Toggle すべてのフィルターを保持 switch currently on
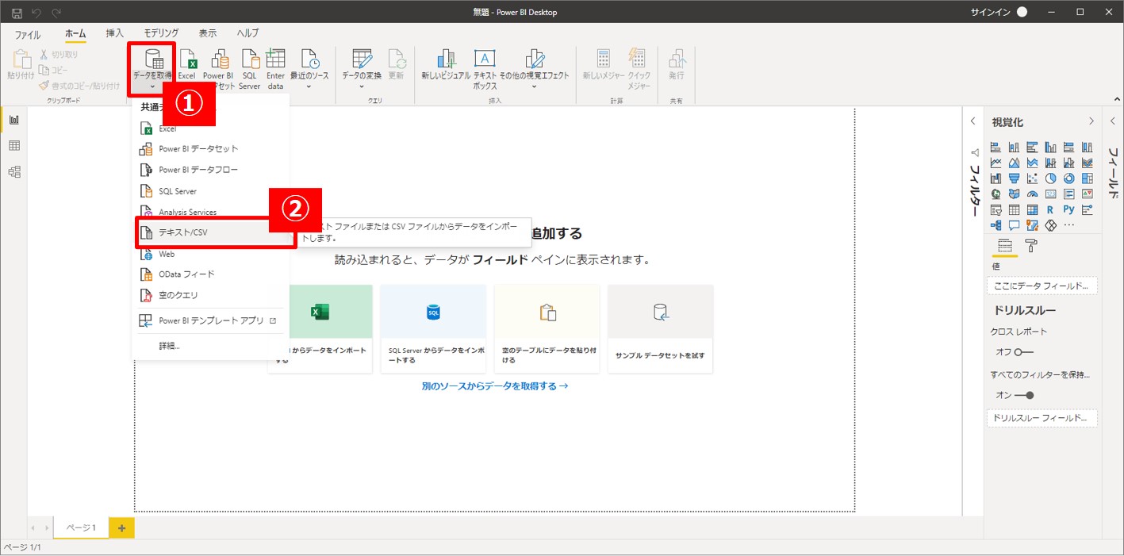Screen dimensions: 1124x556 pyautogui.click(x=1024, y=395)
